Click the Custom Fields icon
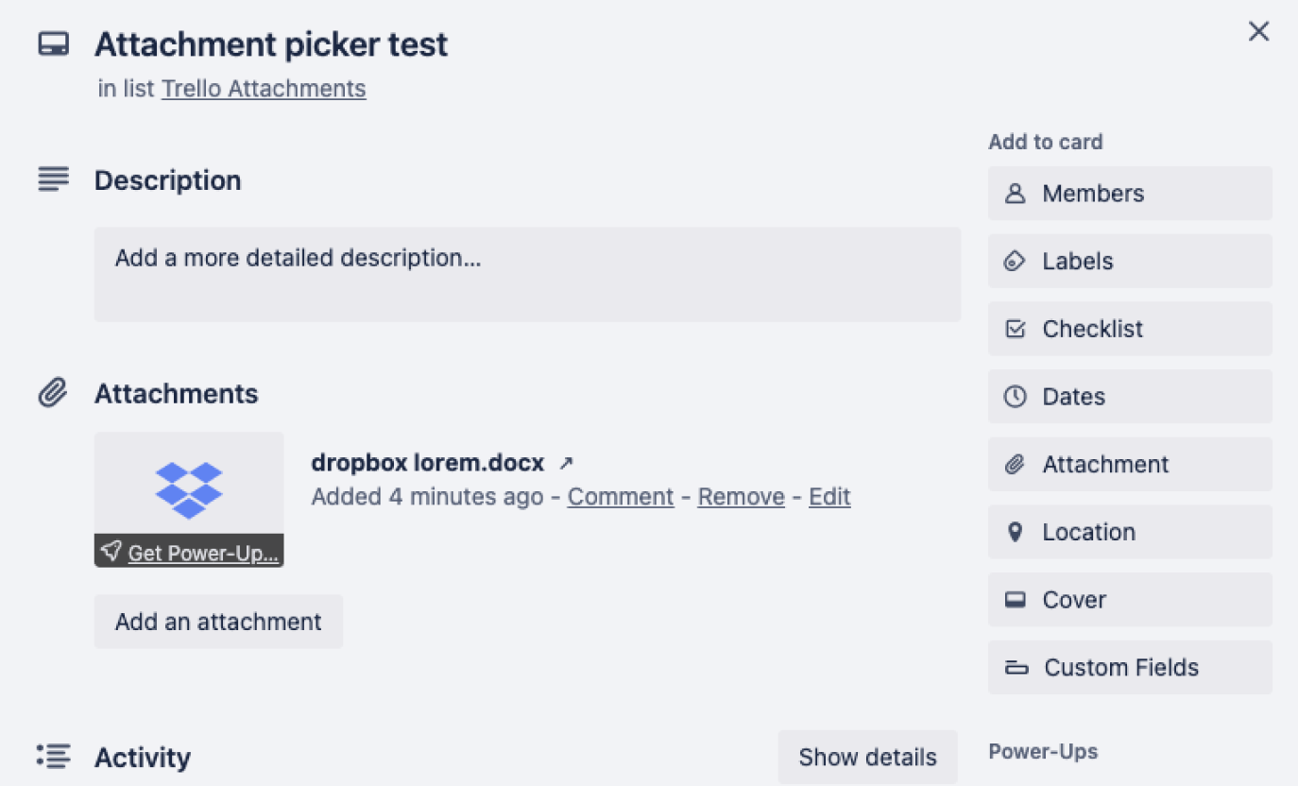The width and height of the screenshot is (1298, 786). point(1016,667)
